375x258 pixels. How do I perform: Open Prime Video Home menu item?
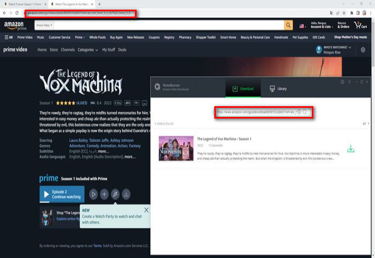pyautogui.click(x=42, y=50)
